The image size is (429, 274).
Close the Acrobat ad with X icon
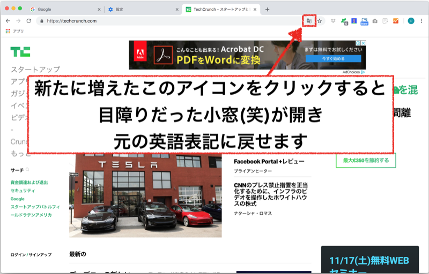click(364, 43)
